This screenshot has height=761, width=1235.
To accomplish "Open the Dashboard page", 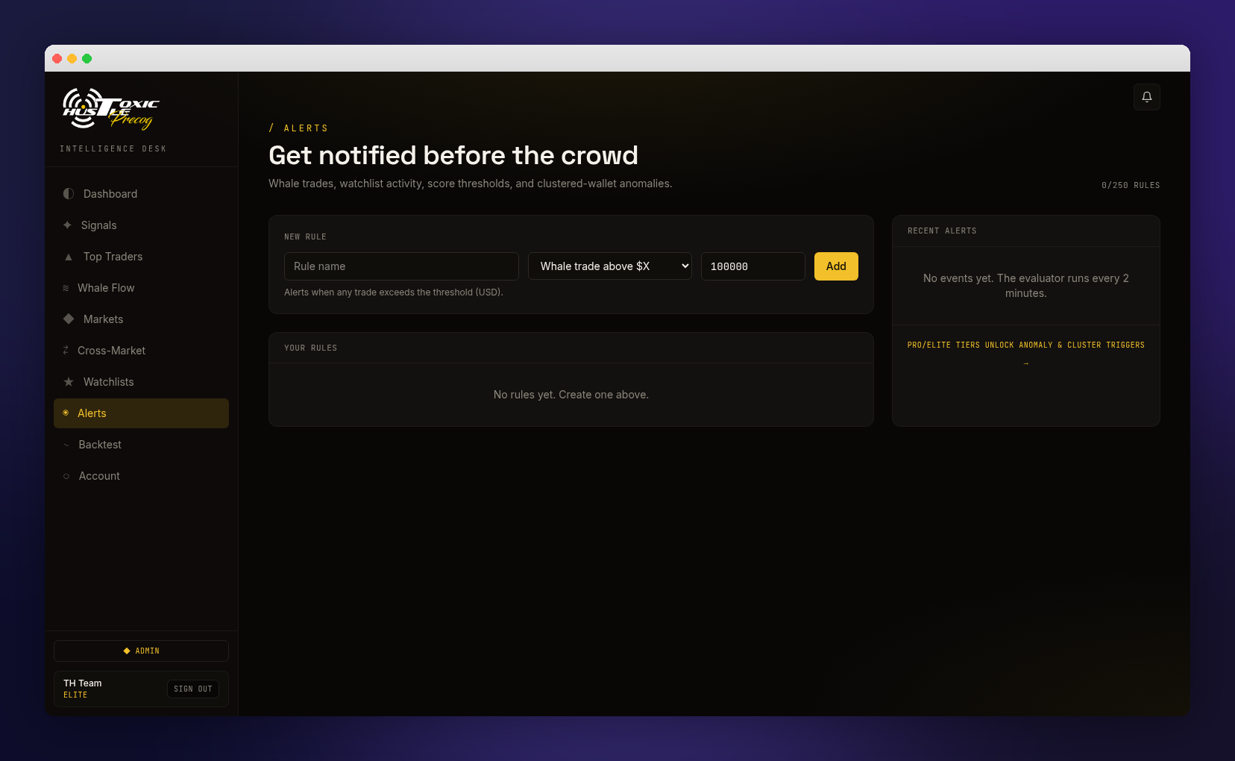I will (141, 194).
